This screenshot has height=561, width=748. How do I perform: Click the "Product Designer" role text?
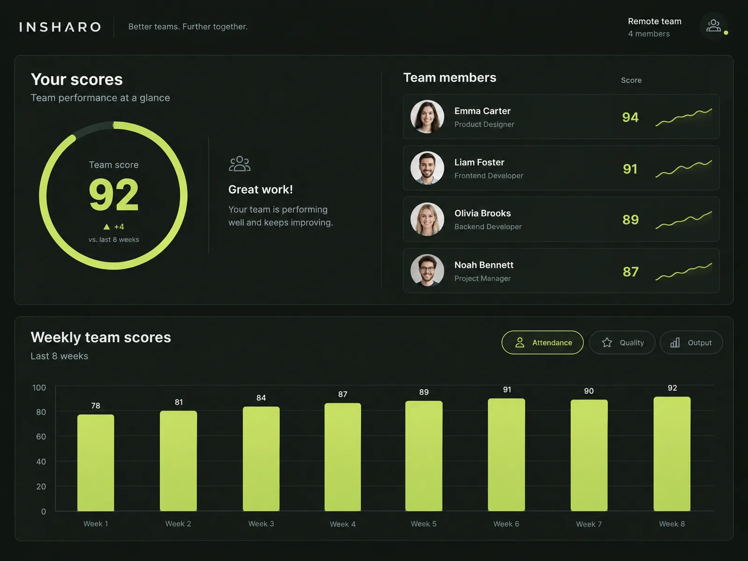[x=484, y=124]
